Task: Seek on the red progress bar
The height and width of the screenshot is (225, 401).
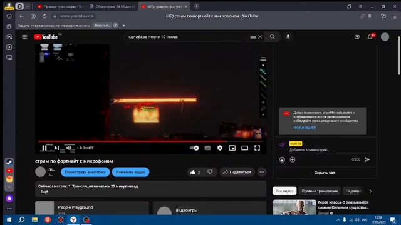Action: (151, 141)
